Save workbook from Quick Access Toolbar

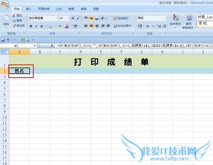click(x=3, y=40)
